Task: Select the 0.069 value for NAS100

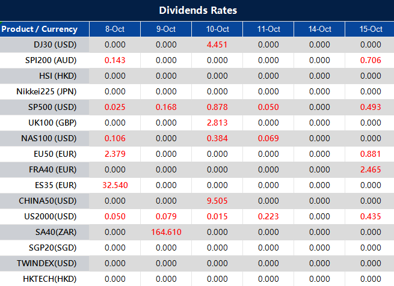Action: click(268, 138)
